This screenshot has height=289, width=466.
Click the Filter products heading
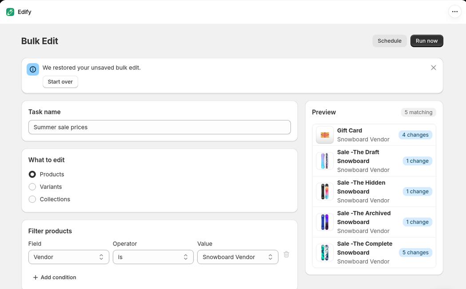tap(50, 231)
